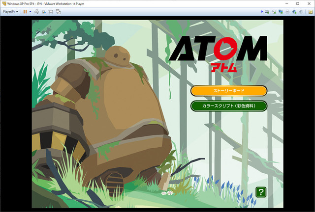Minimize the VMware Player window
This screenshot has width=315, height=212.
click(286, 3)
